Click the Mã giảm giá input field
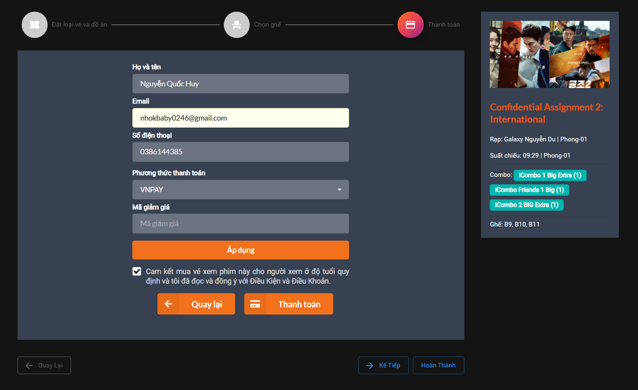This screenshot has width=638, height=390. click(x=241, y=224)
